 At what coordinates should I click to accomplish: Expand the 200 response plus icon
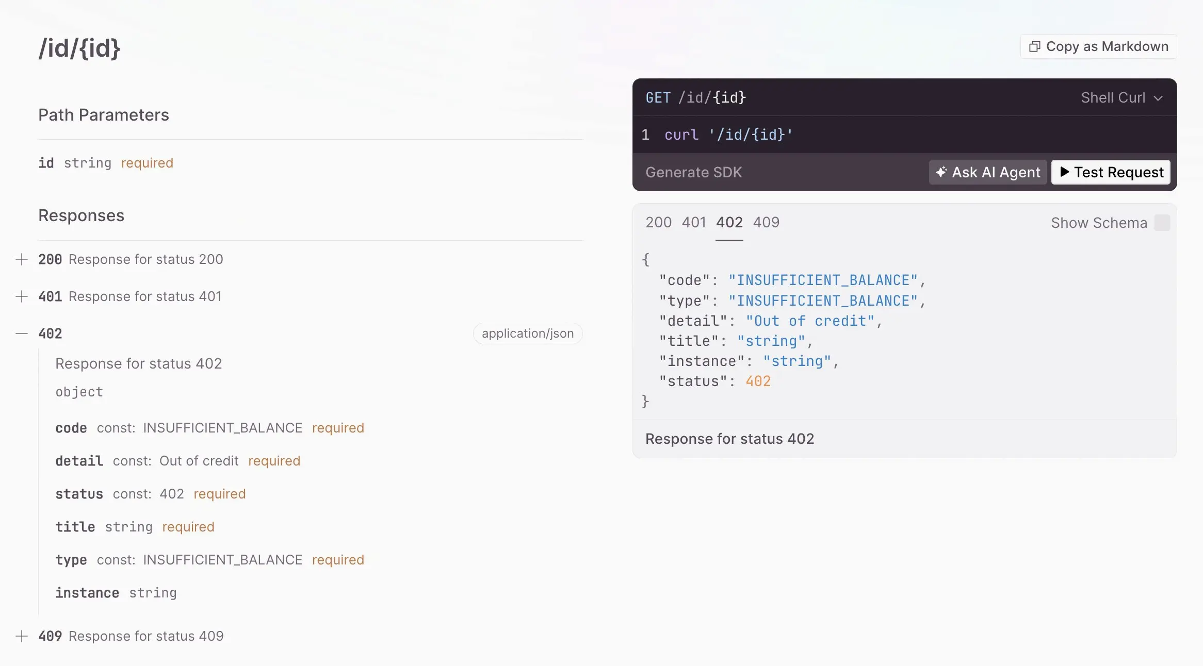click(22, 259)
